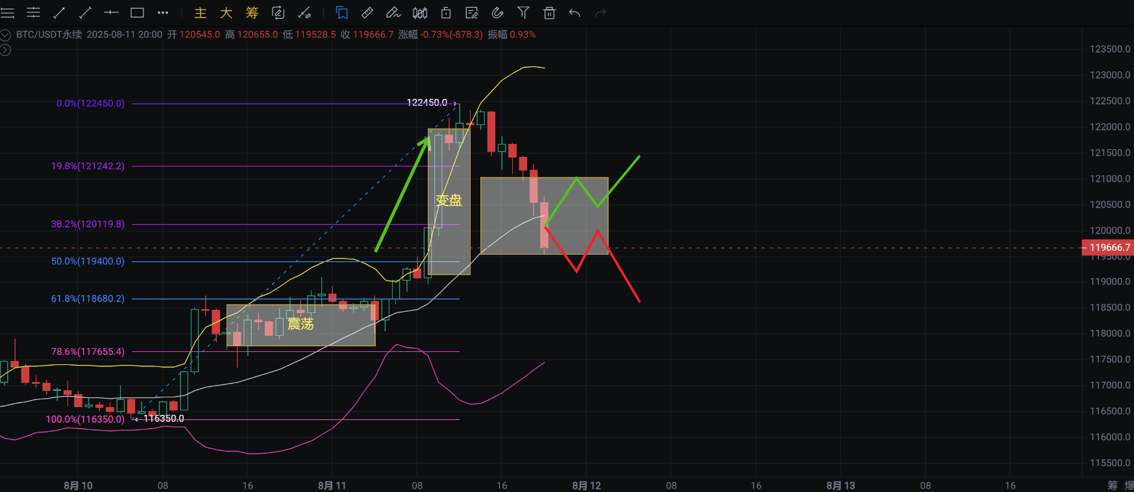Click the line swap arrows icon

304,12
